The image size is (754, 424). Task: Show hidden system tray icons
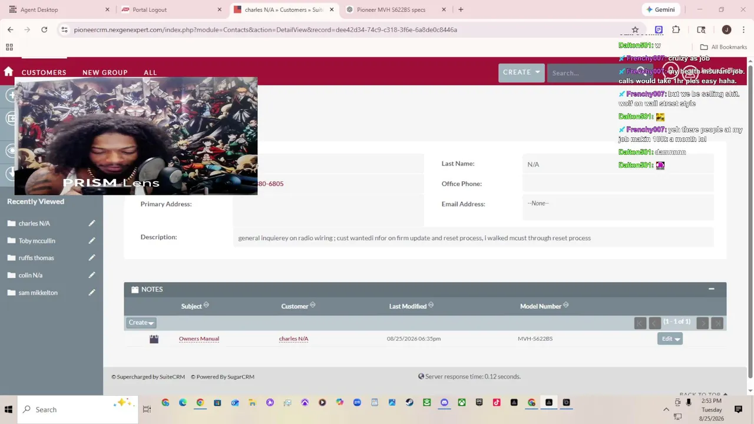[x=666, y=409]
